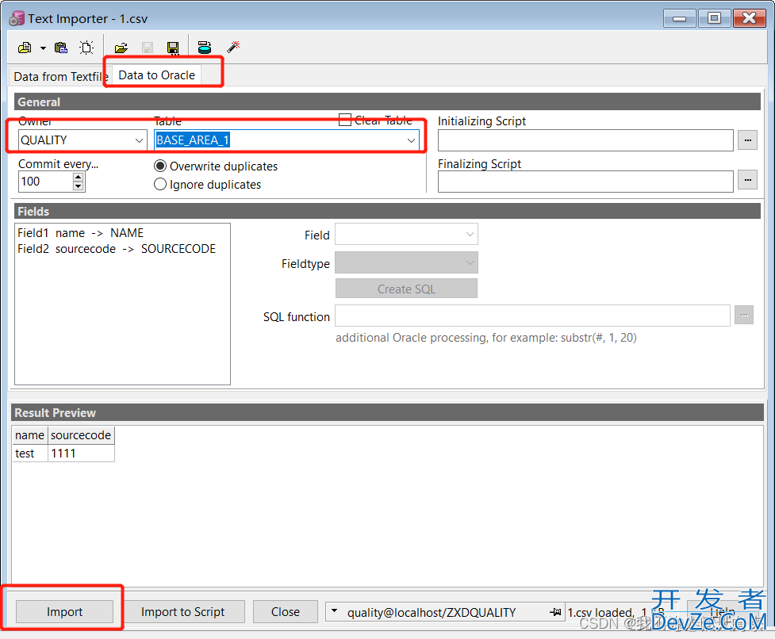
Task: Decrease Commit every value with down arrow
Action: (x=78, y=186)
